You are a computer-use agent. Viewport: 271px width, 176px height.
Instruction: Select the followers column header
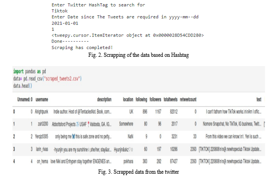click(x=155, y=99)
